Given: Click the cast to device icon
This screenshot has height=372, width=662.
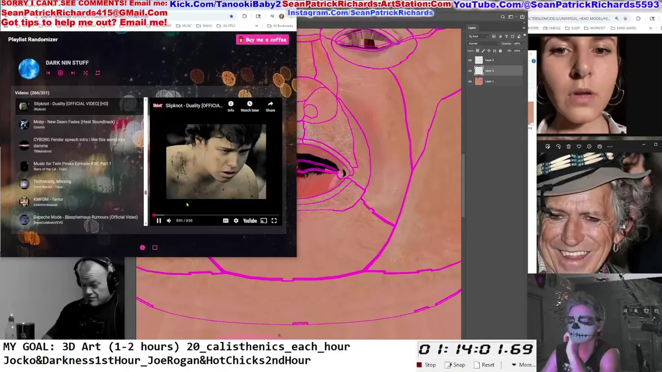Looking at the screenshot, I should (x=264, y=221).
